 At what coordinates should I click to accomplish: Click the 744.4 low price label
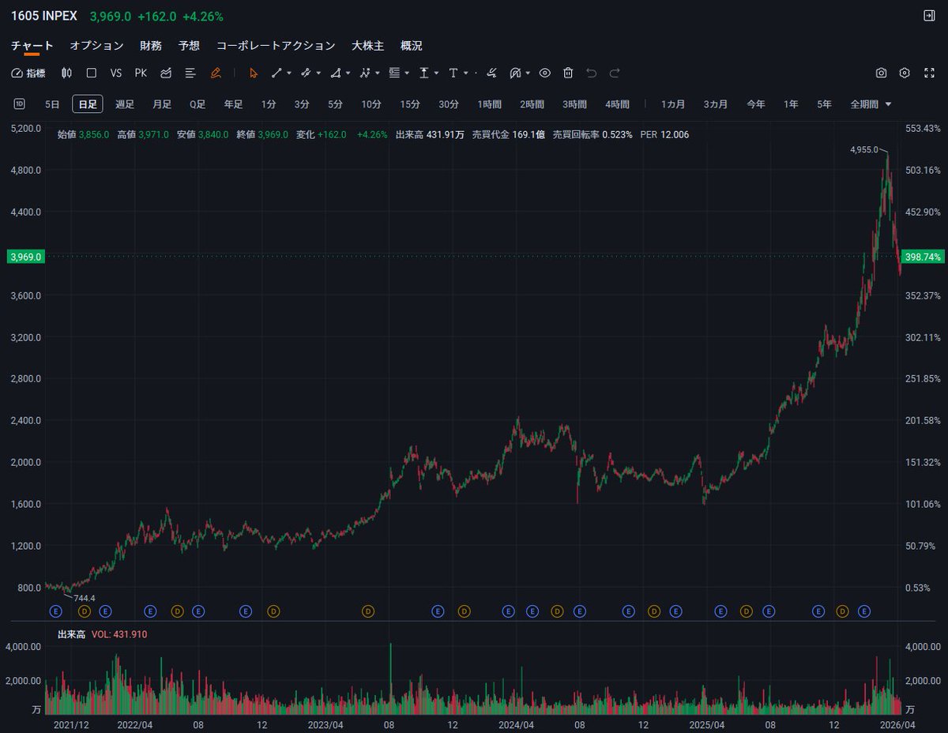click(x=85, y=598)
